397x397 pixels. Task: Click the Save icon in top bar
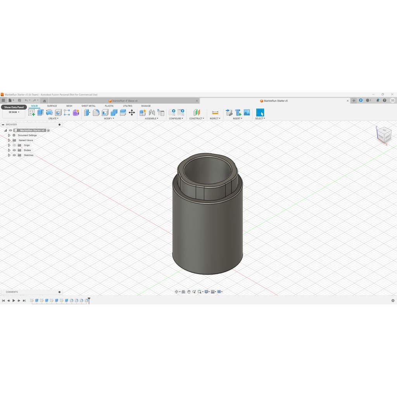tap(19, 100)
